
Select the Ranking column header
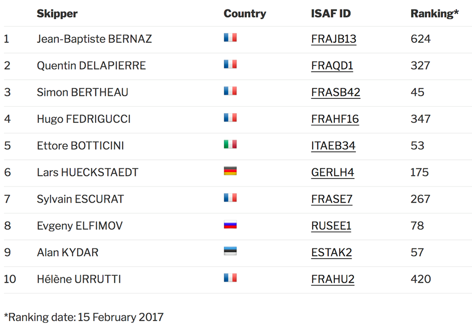pos(434,14)
